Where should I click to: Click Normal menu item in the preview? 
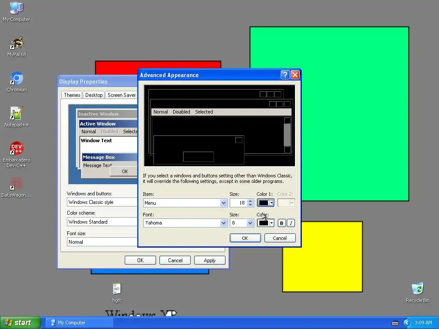[x=160, y=112]
